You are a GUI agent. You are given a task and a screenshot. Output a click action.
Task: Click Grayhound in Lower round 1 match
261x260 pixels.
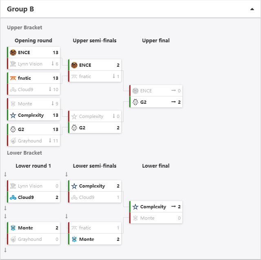point(30,239)
